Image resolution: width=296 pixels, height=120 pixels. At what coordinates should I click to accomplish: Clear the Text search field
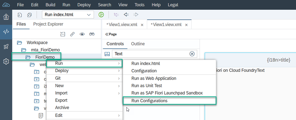click(x=192, y=54)
